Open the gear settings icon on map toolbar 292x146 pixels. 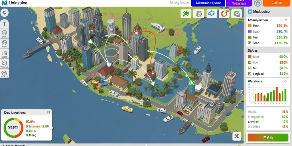(199, 14)
